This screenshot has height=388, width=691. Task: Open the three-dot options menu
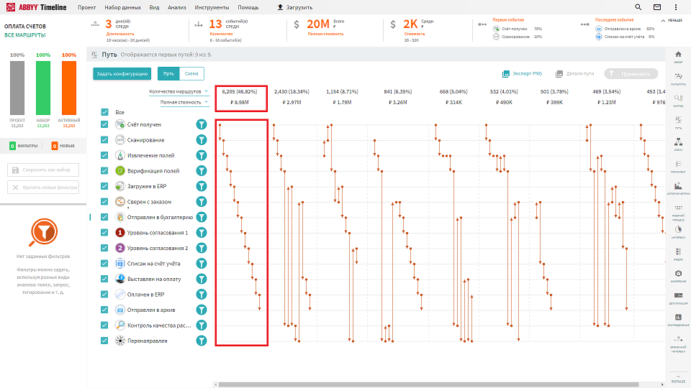click(676, 7)
